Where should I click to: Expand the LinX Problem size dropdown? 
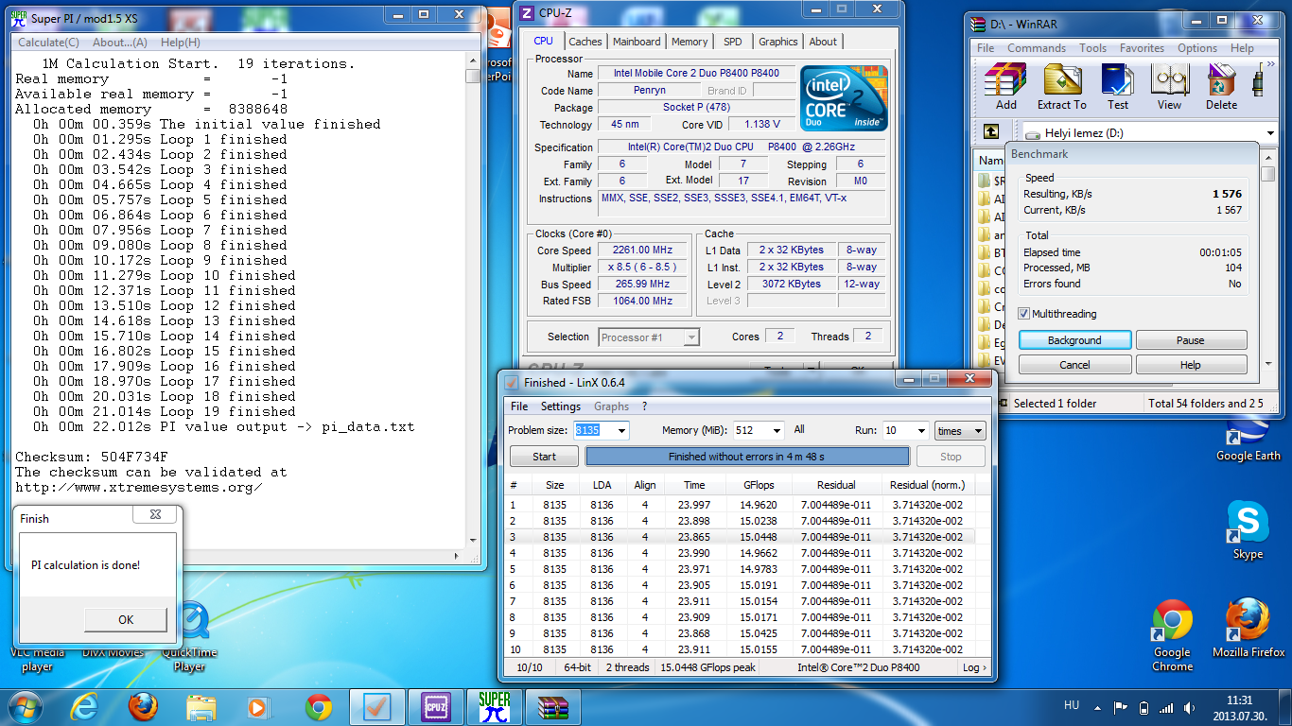(620, 430)
